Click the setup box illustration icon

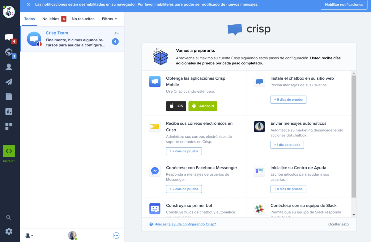160,56
